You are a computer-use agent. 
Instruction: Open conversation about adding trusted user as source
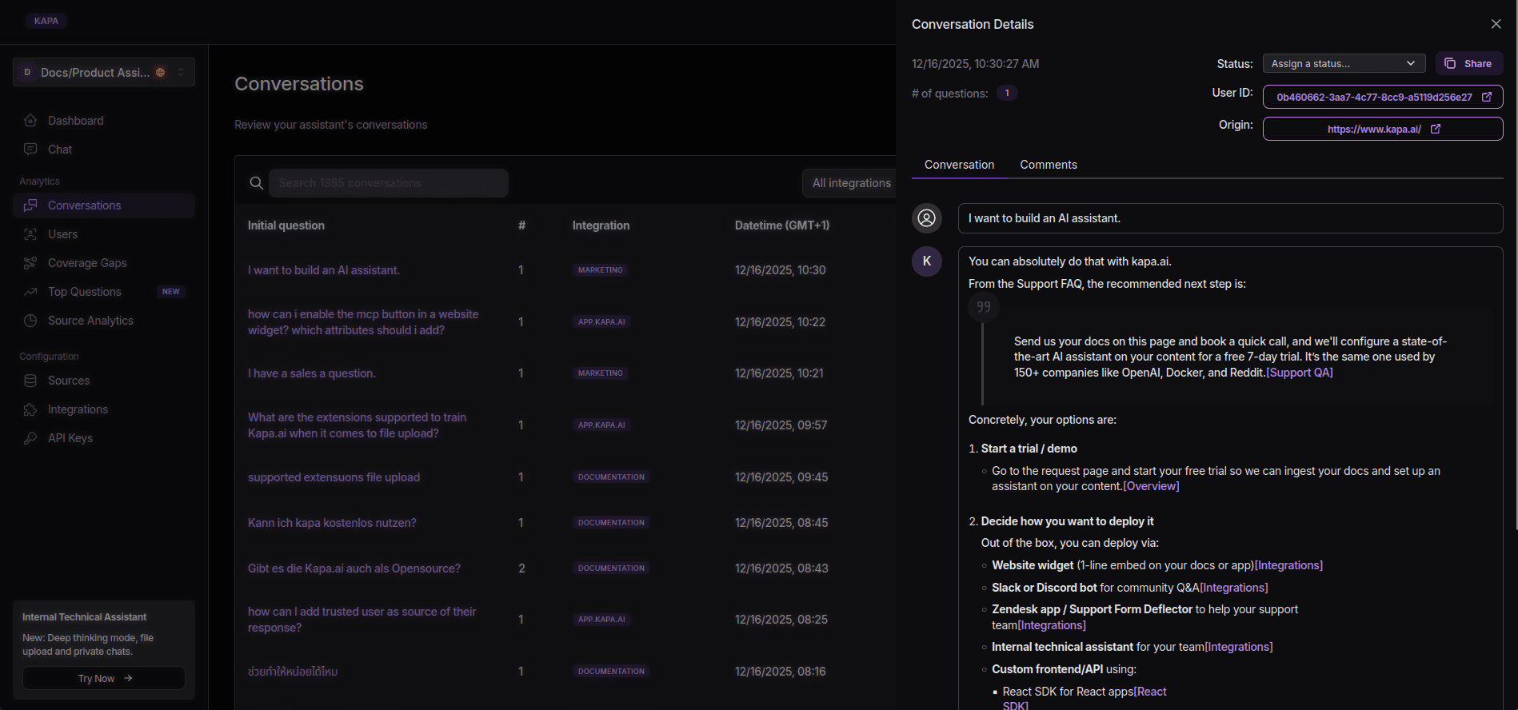[362, 620]
